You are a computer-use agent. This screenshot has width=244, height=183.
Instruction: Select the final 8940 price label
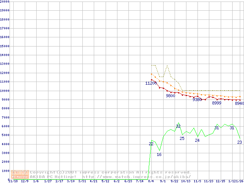click(239, 103)
